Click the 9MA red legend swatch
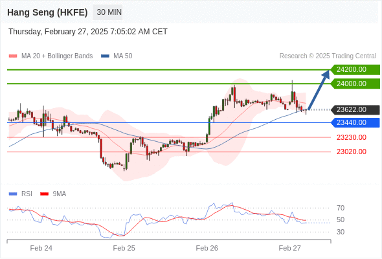382x259 pixels. pyautogui.click(x=44, y=194)
